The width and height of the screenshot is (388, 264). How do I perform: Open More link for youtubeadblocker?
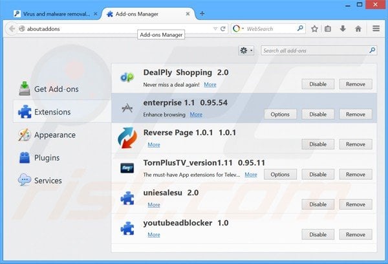click(x=154, y=234)
